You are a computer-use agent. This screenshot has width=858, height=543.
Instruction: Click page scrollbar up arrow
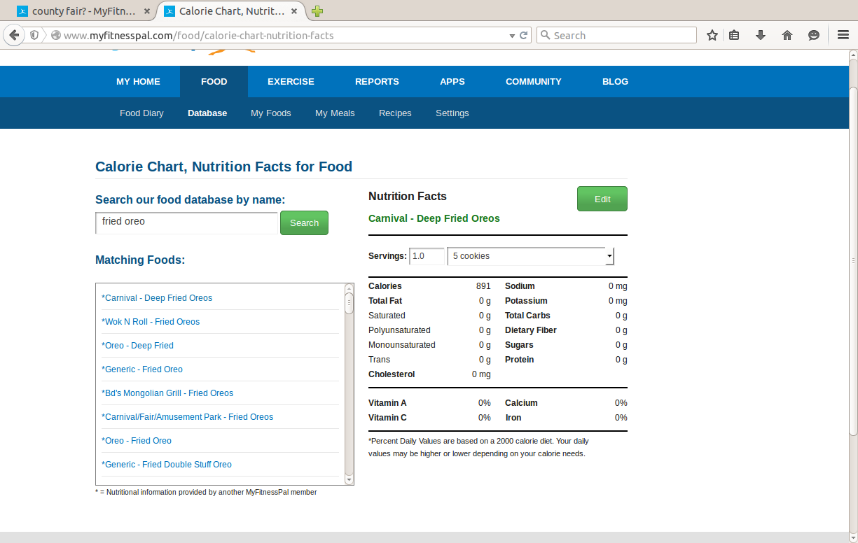click(853, 55)
